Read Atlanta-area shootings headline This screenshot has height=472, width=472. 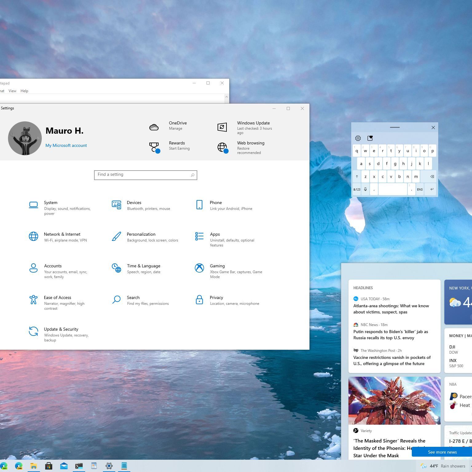391,309
